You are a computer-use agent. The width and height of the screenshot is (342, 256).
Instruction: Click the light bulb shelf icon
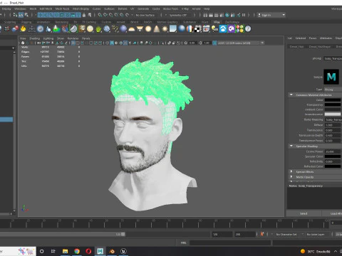click(x=214, y=29)
